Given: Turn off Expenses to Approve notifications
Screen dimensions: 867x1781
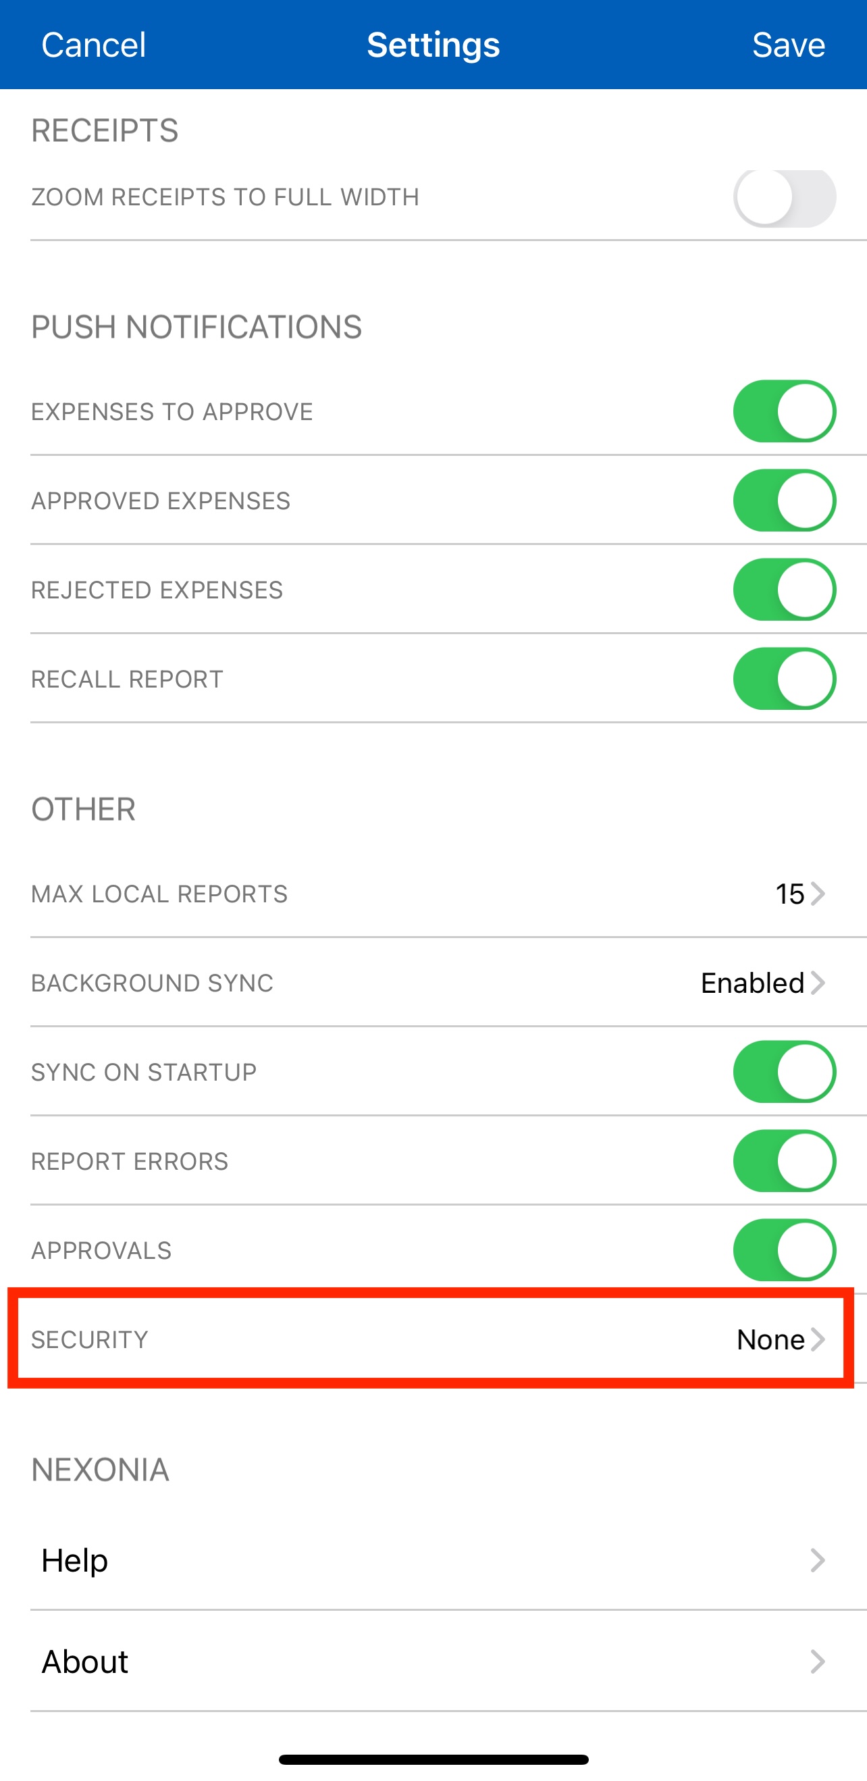Looking at the screenshot, I should [784, 411].
